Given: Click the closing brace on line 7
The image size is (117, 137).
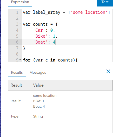Looking at the screenshot, I should pyautogui.click(x=24, y=48).
